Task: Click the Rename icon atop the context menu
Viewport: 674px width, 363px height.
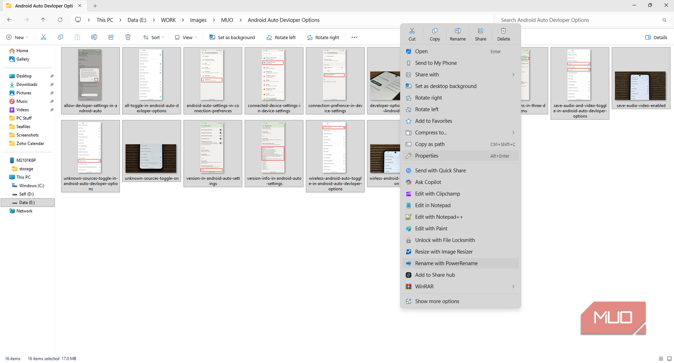Action: click(x=457, y=31)
